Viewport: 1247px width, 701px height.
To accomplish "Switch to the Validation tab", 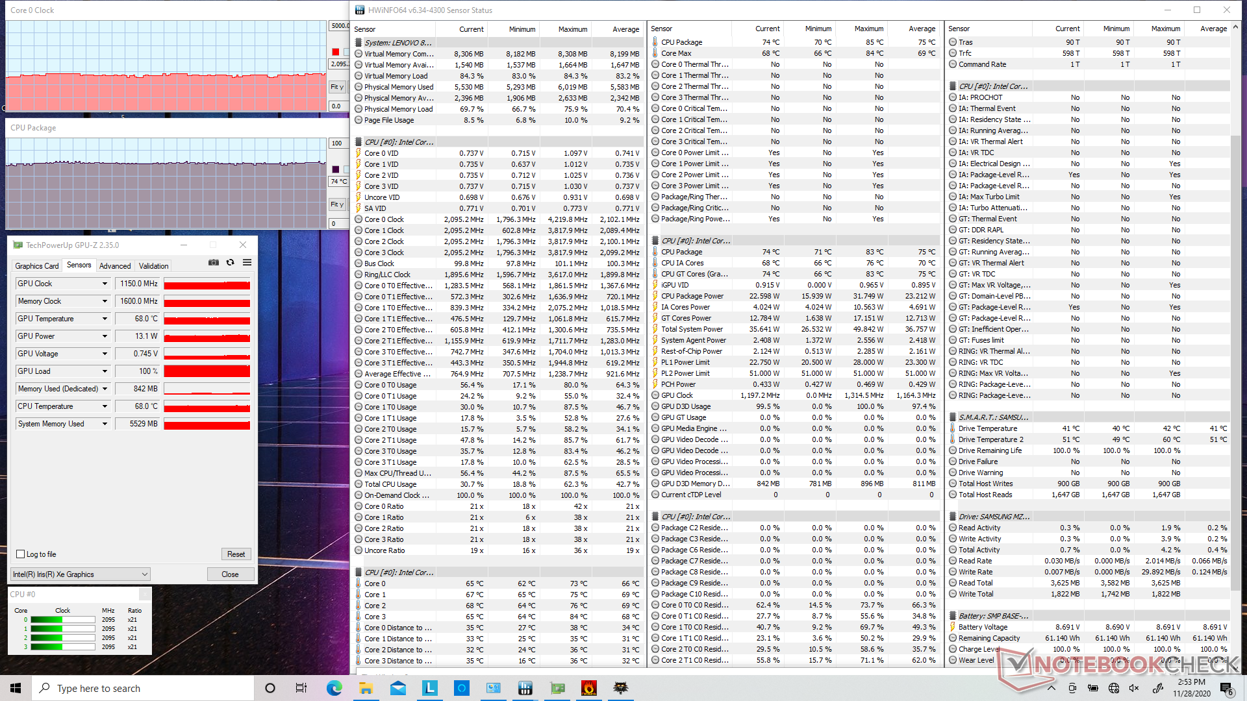I will point(153,266).
